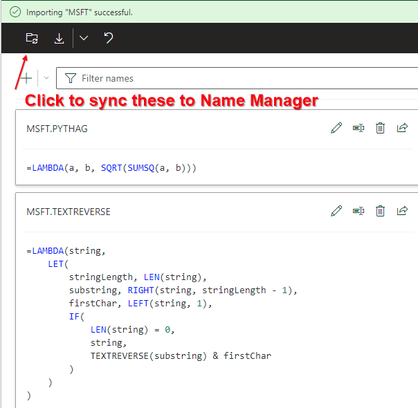Select the MSFT.TEXTREVERSE function title
418x408 pixels.
(x=68, y=212)
